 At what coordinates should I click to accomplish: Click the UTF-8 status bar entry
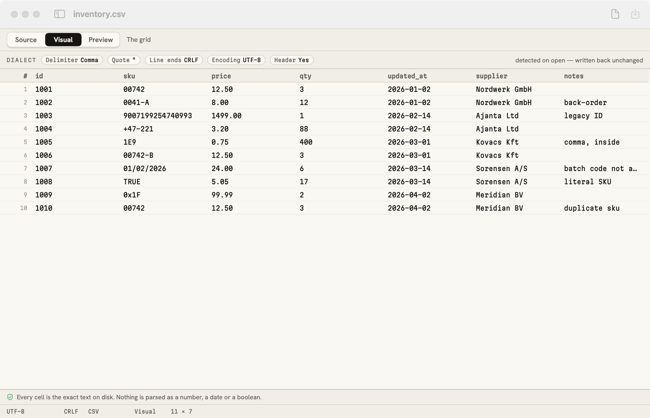tap(15, 411)
